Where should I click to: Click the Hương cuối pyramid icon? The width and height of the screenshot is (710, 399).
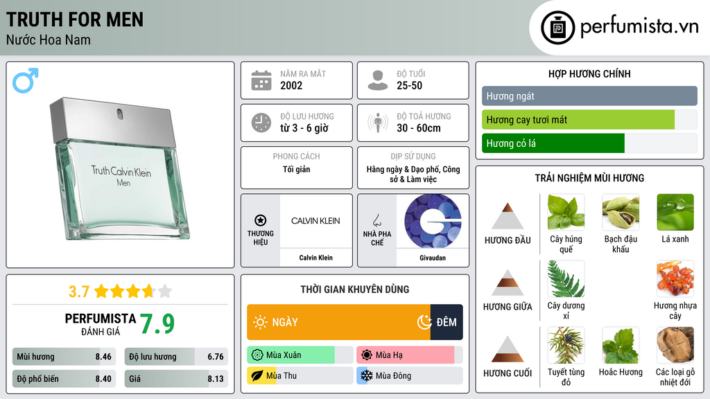(508, 349)
